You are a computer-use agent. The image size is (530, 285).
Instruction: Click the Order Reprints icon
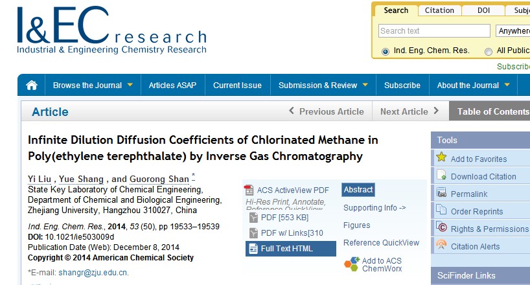pyautogui.click(x=441, y=211)
